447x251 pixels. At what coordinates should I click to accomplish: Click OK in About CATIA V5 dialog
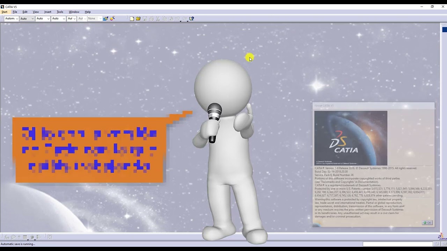click(x=427, y=223)
